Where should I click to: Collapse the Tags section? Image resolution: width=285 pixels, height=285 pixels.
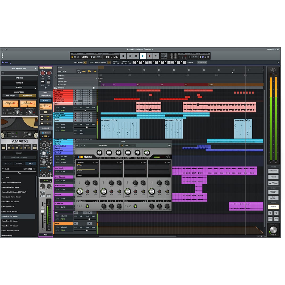click(x=3, y=169)
